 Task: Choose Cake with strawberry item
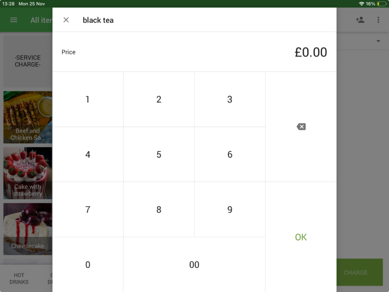point(28,173)
